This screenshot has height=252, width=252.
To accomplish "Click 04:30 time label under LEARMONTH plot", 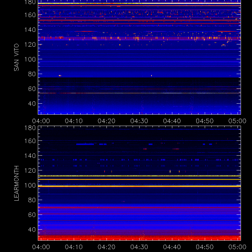I will (139, 247).
